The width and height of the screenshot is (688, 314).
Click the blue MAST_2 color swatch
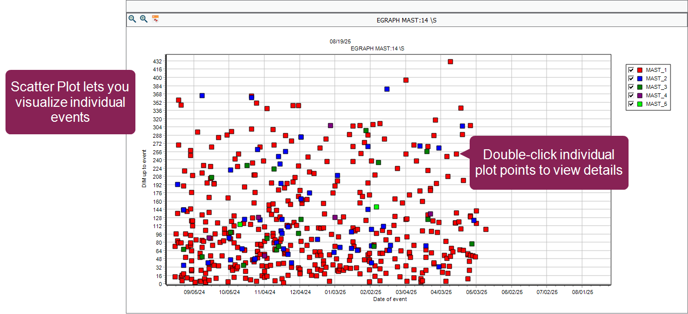(640, 78)
